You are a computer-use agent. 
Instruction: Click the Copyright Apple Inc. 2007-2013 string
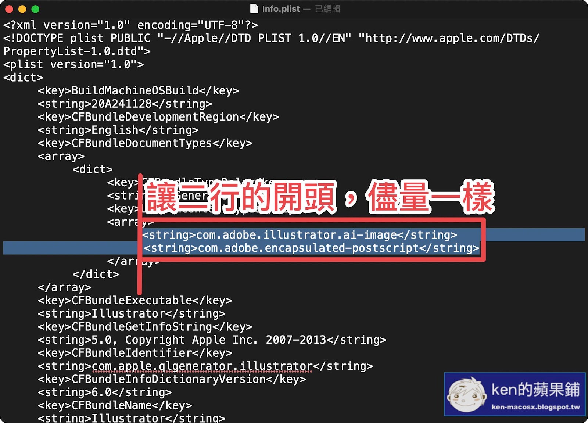tap(212, 340)
